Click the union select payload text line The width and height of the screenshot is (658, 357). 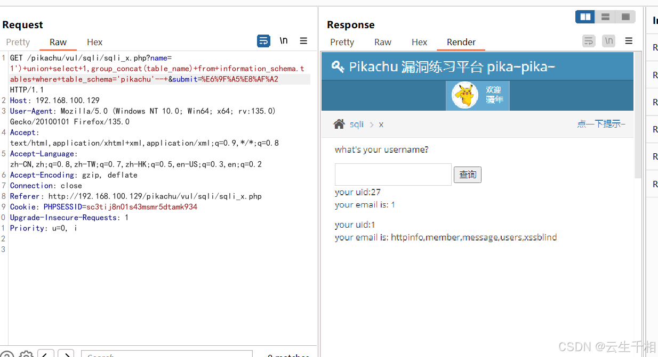pos(157,68)
